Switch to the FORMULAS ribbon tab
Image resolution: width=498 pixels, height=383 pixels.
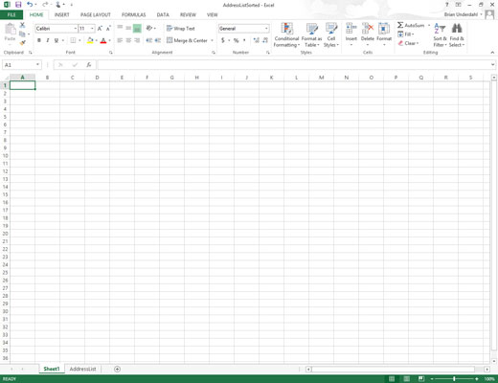tap(133, 14)
